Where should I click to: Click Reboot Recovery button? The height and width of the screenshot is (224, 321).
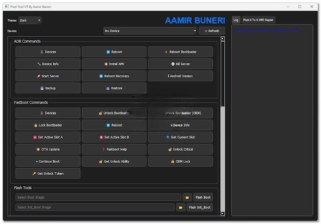(114, 76)
